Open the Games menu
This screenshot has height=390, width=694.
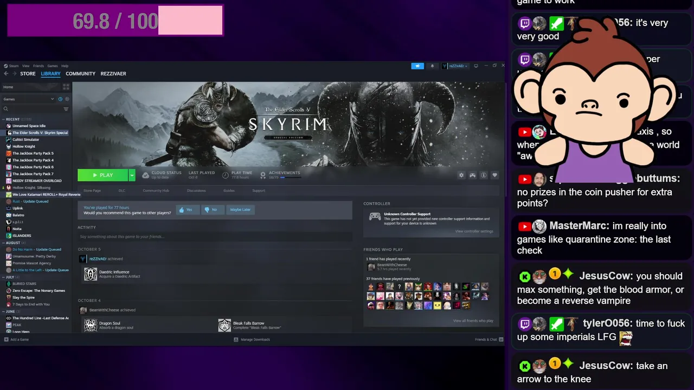click(x=53, y=66)
